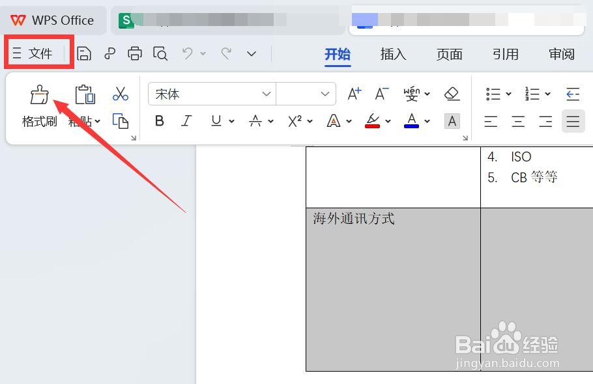Click the Save icon in quick access bar
This screenshot has height=384, width=593.
[x=84, y=54]
